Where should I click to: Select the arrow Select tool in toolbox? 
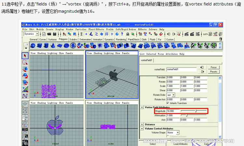25,56
